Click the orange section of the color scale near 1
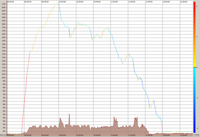This screenshot has width=200, height=137. tap(195, 37)
